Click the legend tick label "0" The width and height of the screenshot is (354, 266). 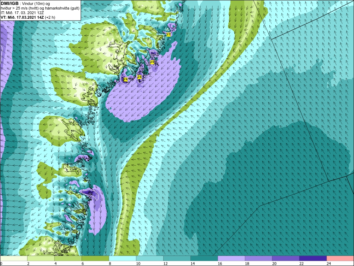pyautogui.click(x=1, y=264)
